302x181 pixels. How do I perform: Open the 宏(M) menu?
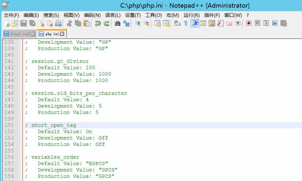tap(173, 15)
